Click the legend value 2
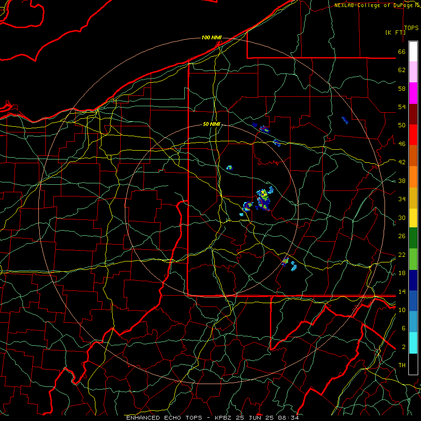This screenshot has width=421, height=421. (x=404, y=347)
